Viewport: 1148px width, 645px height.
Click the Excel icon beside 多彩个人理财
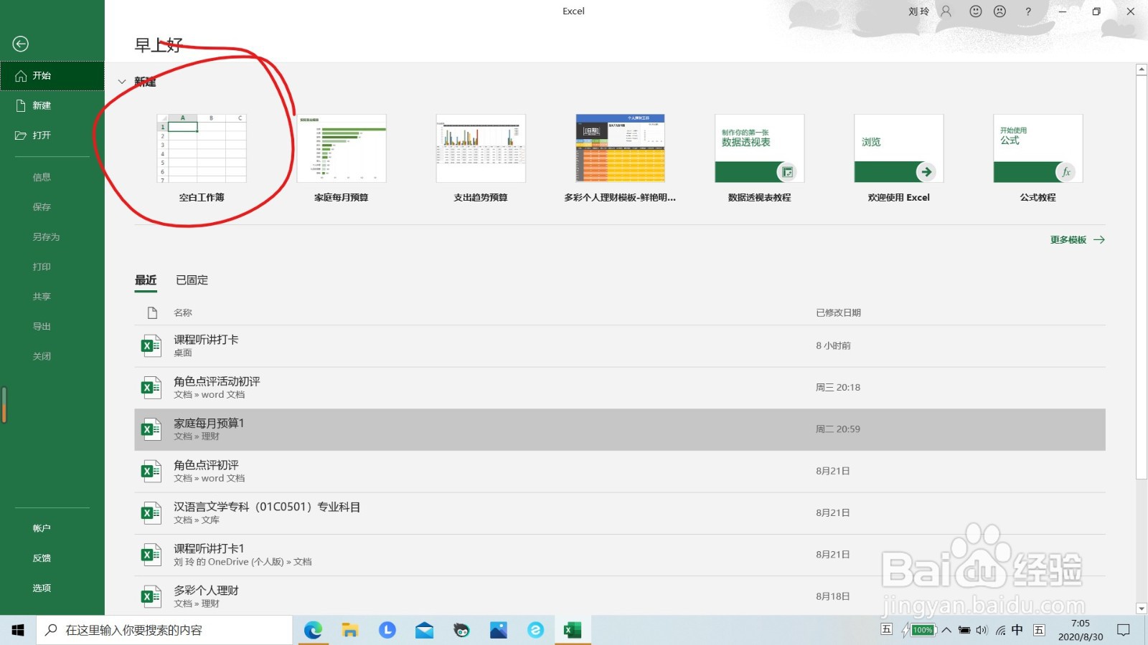151,597
